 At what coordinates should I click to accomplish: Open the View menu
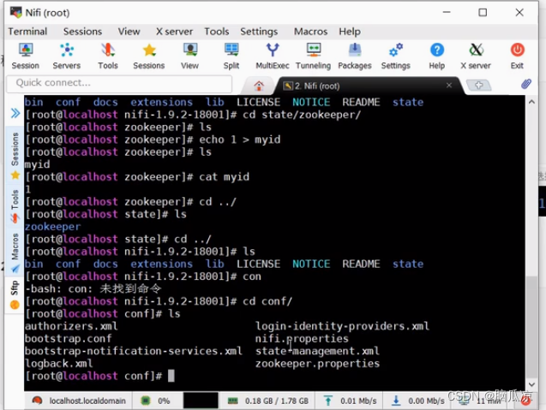coord(129,32)
